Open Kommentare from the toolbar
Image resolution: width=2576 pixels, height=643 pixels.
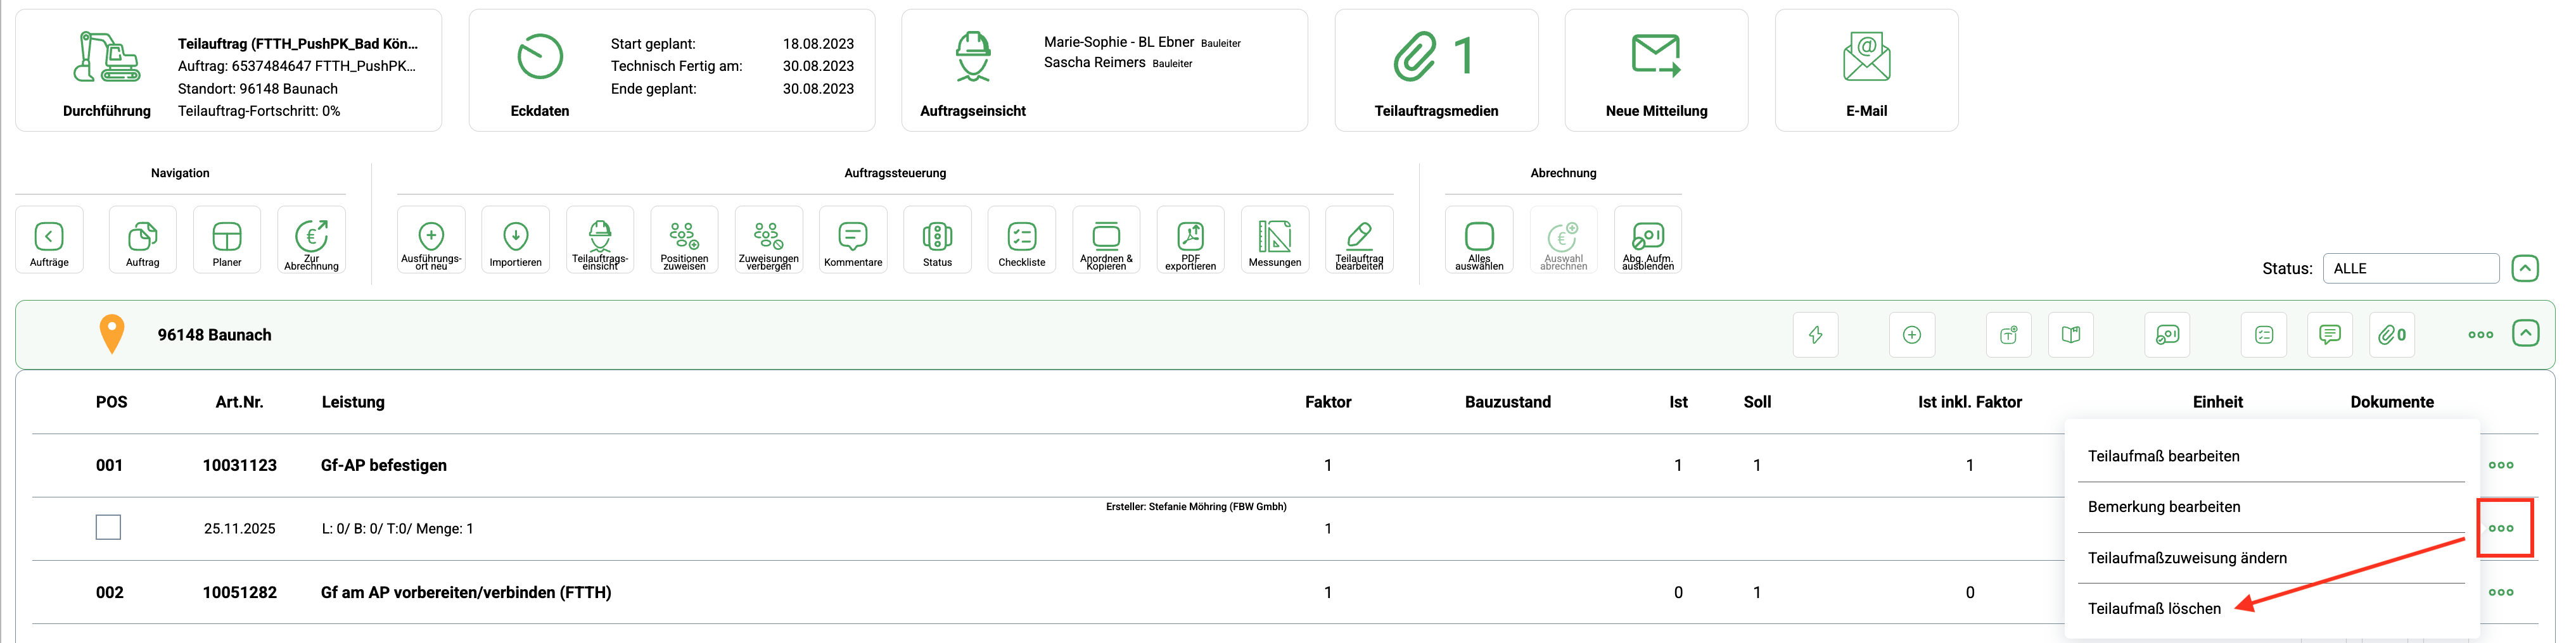tap(852, 239)
